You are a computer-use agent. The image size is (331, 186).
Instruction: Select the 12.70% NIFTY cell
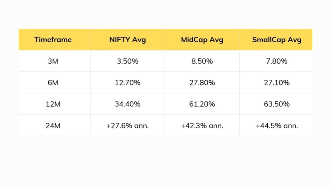(127, 83)
